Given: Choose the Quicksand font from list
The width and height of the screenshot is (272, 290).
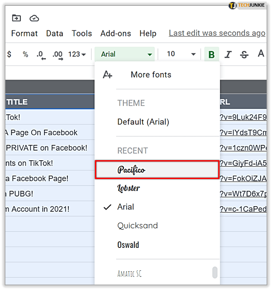Looking at the screenshot, I should point(137,226).
